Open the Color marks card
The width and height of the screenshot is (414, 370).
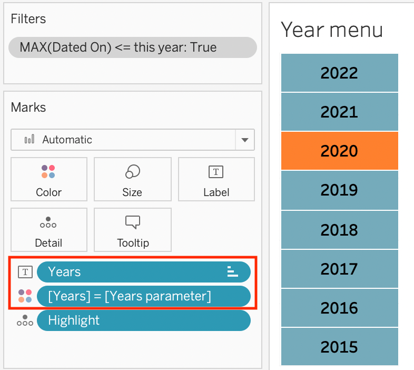(48, 179)
